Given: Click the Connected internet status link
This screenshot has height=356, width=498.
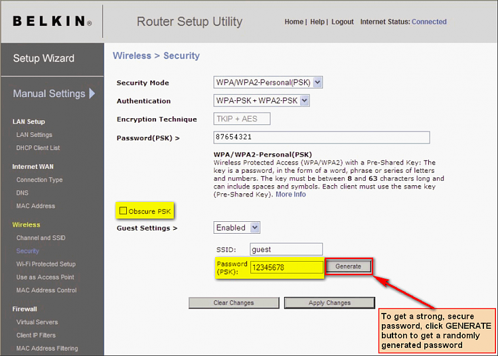Looking at the screenshot, I should 429,22.
